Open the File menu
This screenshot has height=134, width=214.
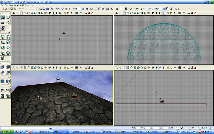coord(2,5)
